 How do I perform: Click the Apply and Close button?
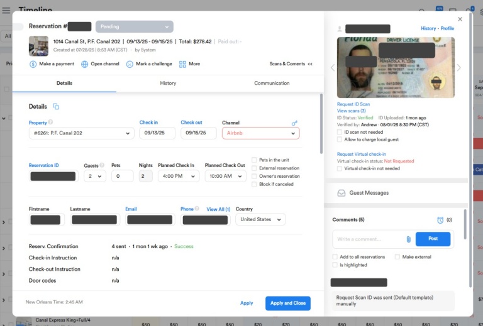[x=287, y=303]
